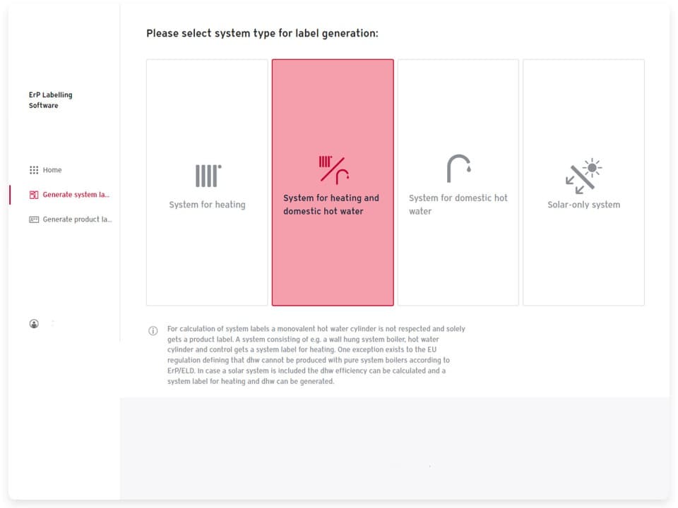Click the radiator icon for heating system

(208, 176)
